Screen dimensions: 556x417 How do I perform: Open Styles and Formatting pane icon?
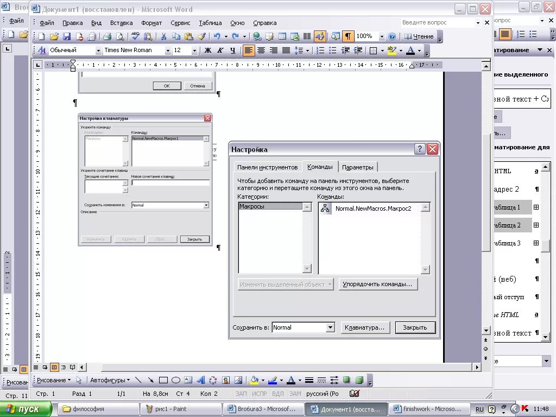point(42,50)
